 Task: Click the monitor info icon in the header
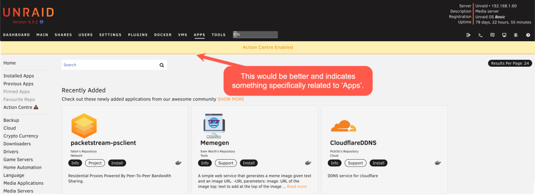(x=505, y=35)
